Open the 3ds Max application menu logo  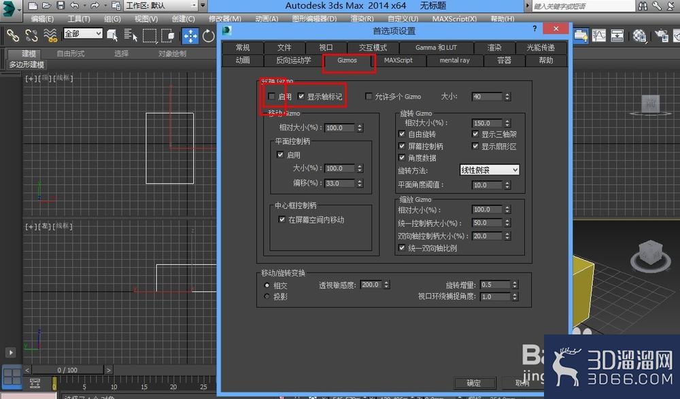tap(10, 10)
